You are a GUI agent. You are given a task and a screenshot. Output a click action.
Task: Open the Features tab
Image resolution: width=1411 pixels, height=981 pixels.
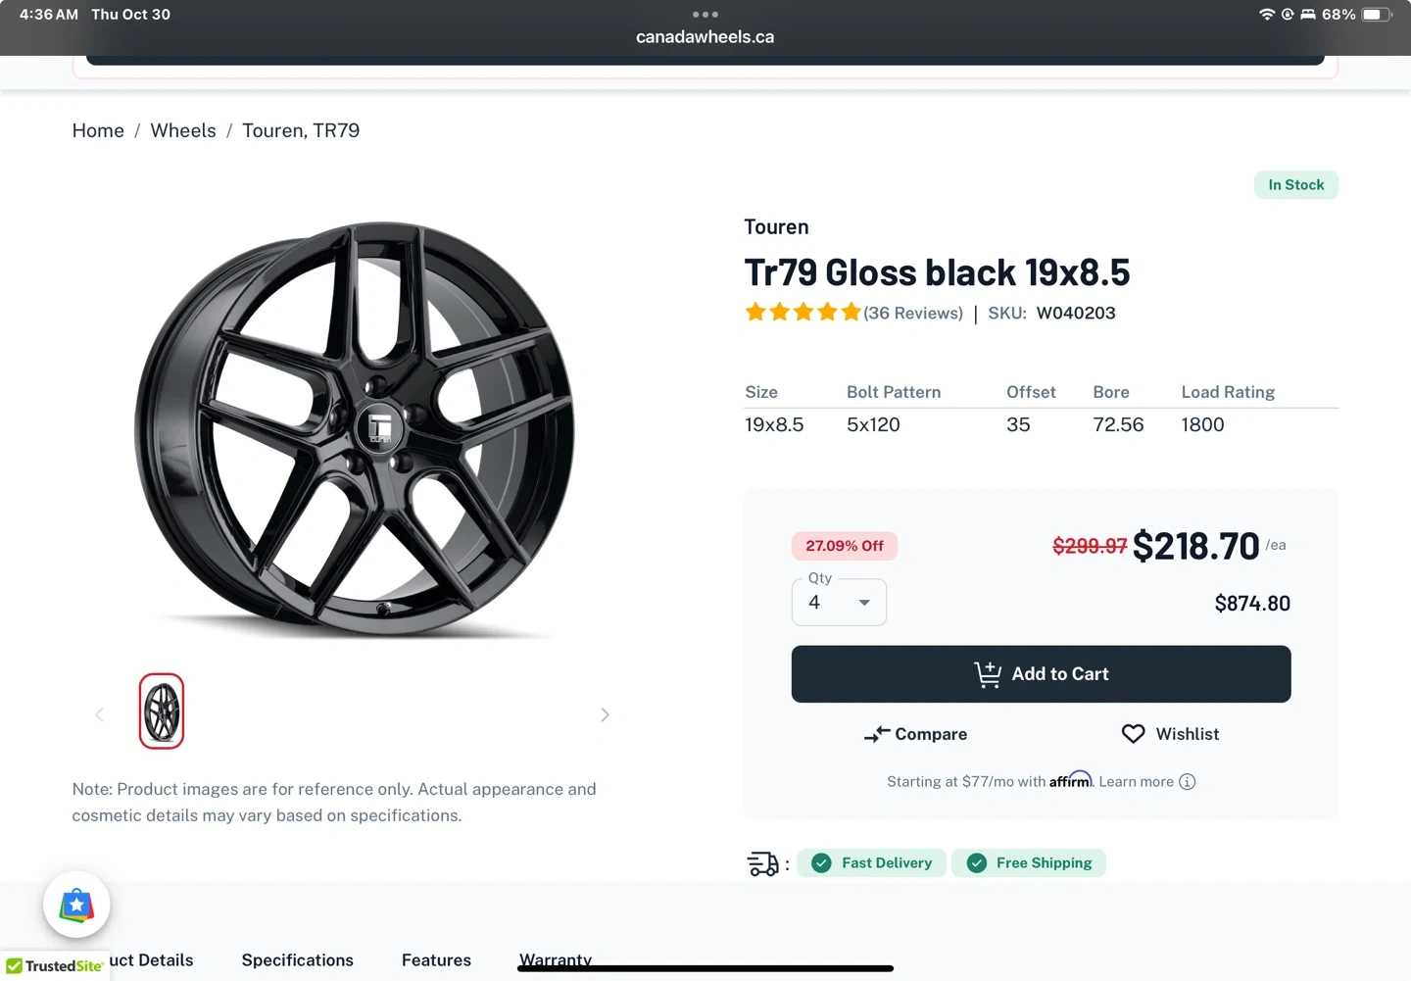(436, 960)
